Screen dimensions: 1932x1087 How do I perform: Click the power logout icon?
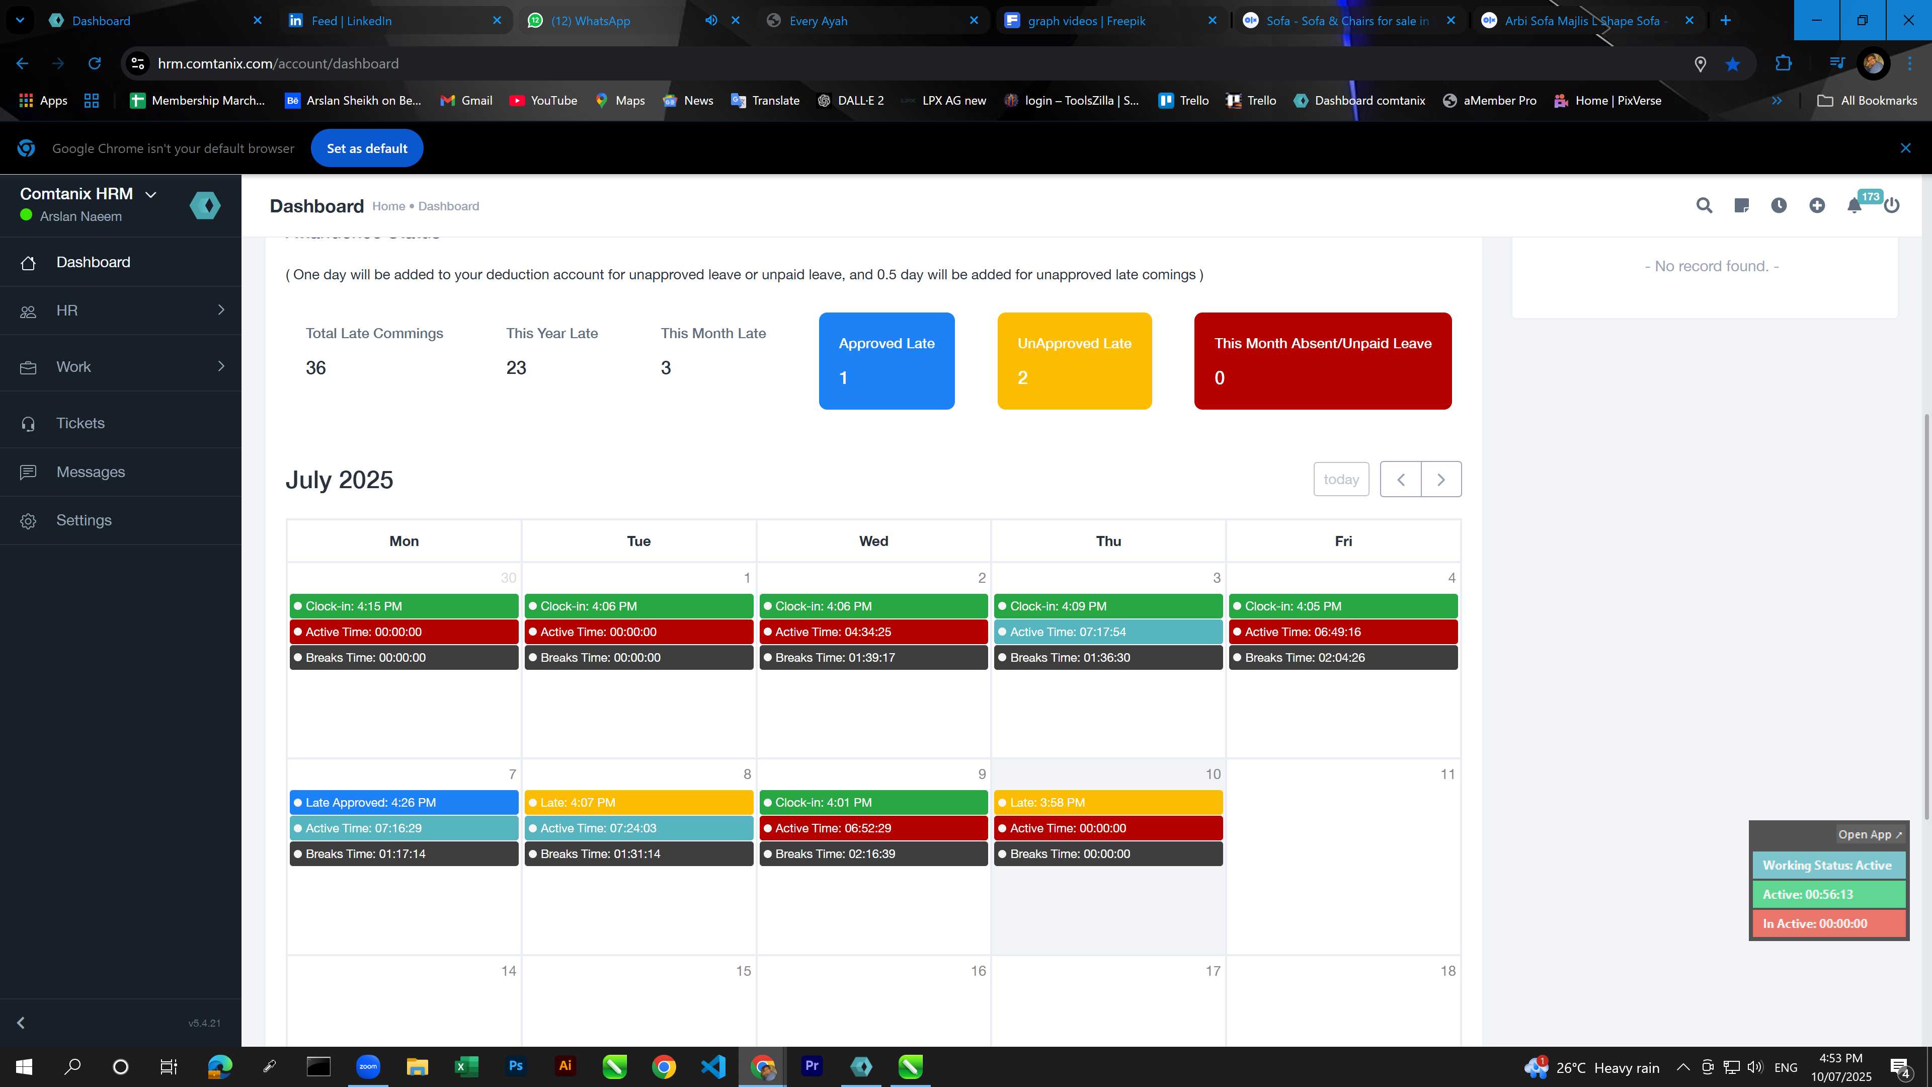(x=1892, y=205)
